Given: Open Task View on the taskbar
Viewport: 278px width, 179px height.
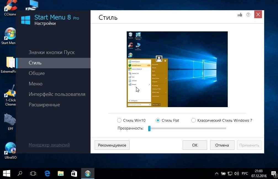Looking at the screenshot, I should pos(33,173).
